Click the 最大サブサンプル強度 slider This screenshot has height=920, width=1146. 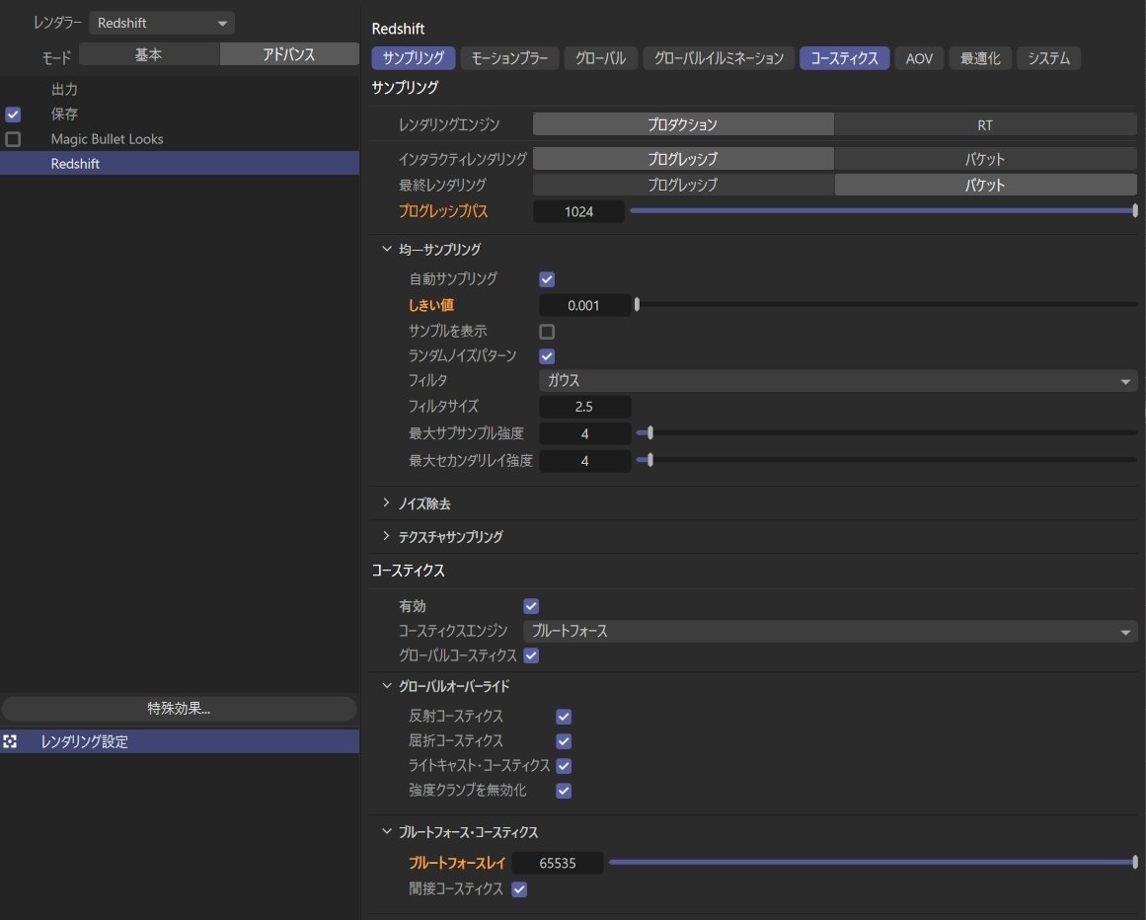pos(885,433)
